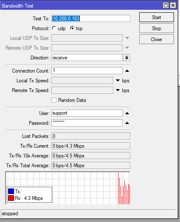Click the User field containing support
Viewport: 180px width, 222px height.
click(87, 113)
